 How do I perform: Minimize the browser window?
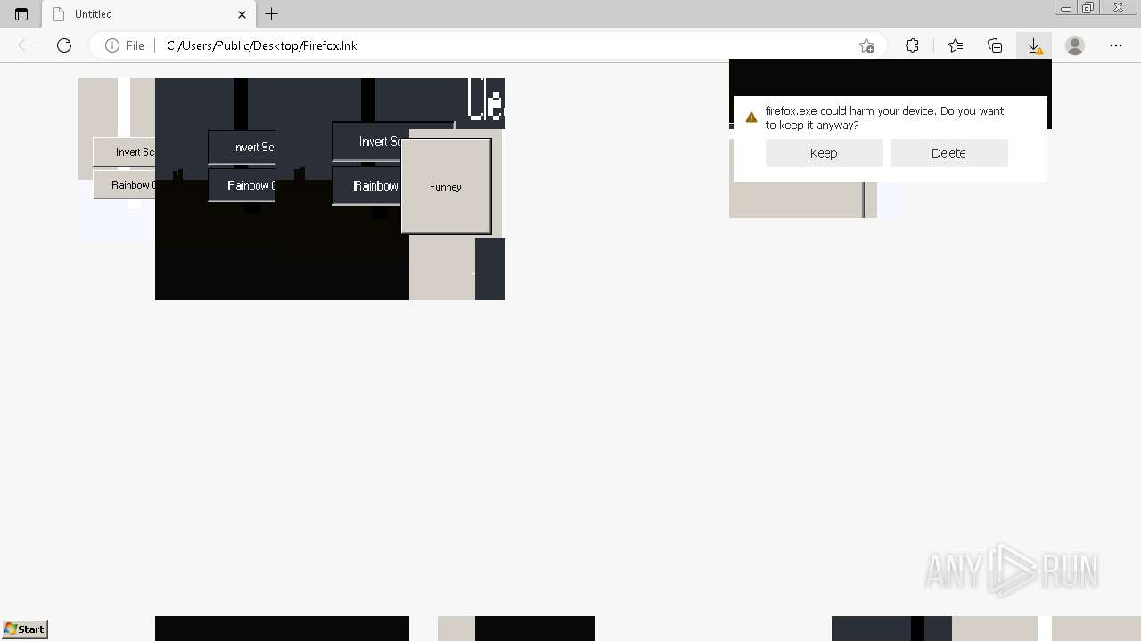1065,8
